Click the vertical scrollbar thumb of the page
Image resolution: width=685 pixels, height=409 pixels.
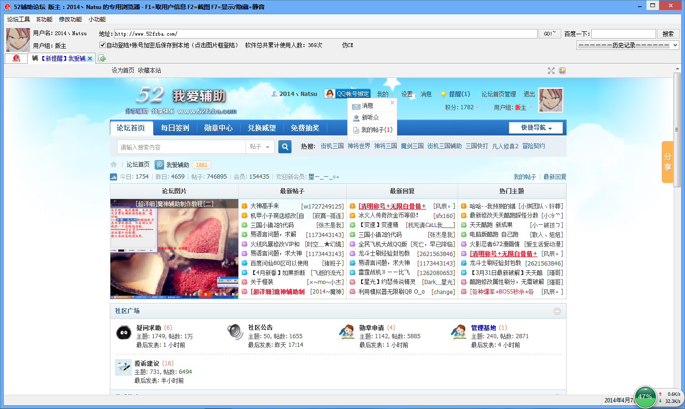677,130
